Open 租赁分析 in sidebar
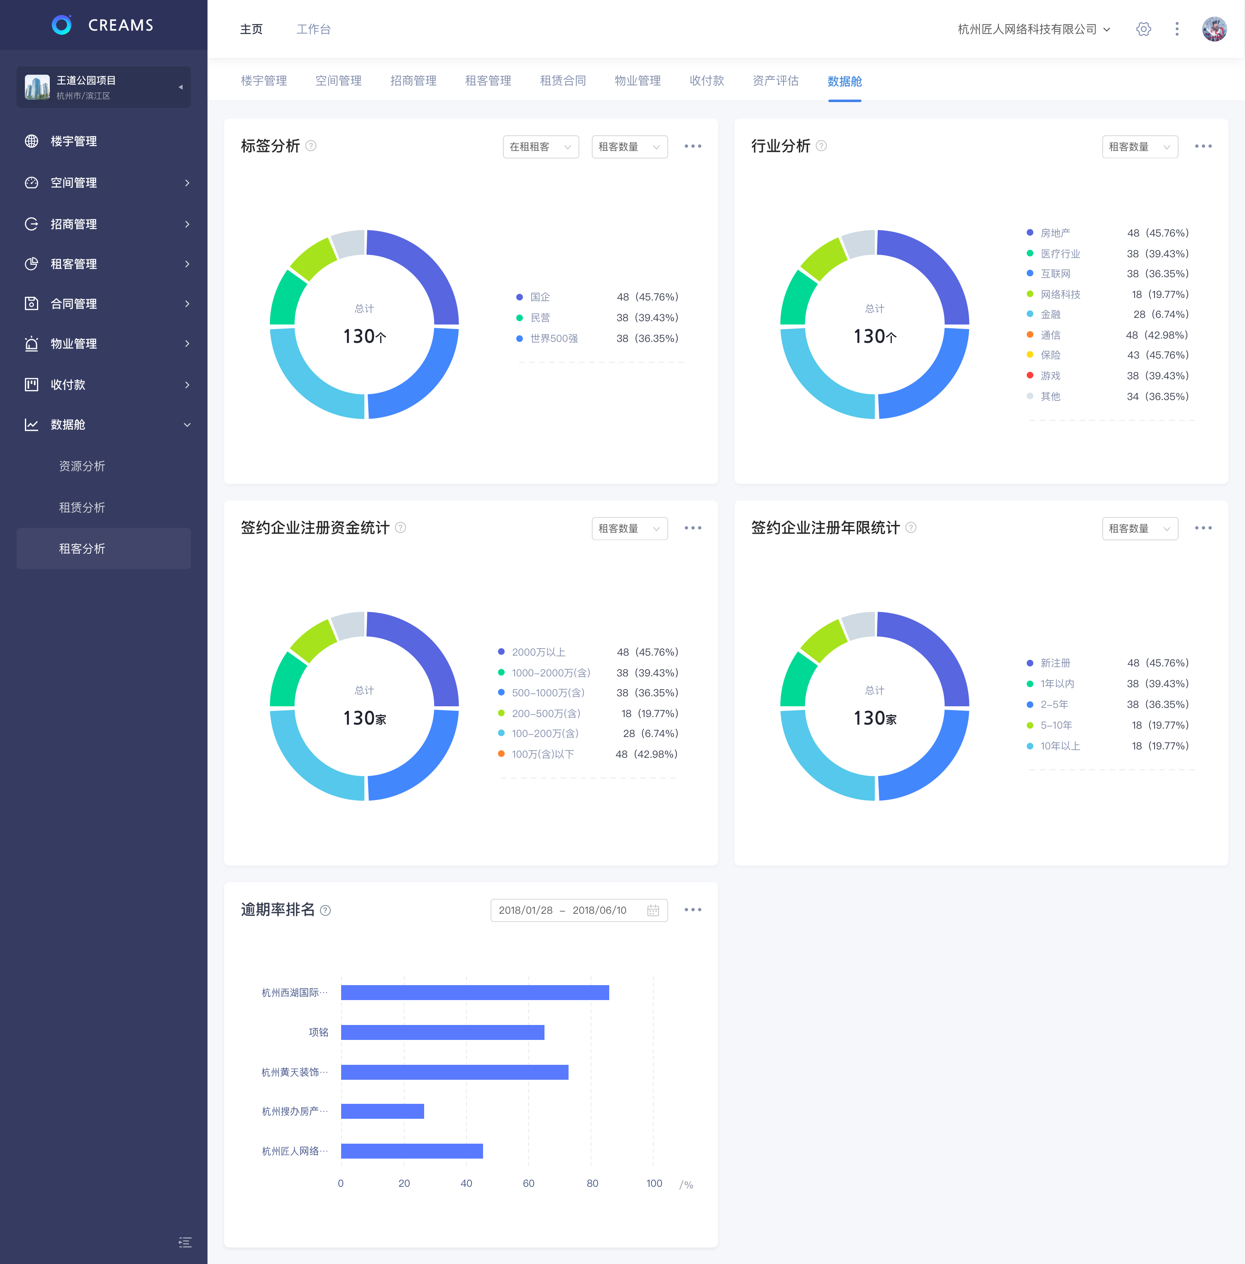 [x=82, y=508]
